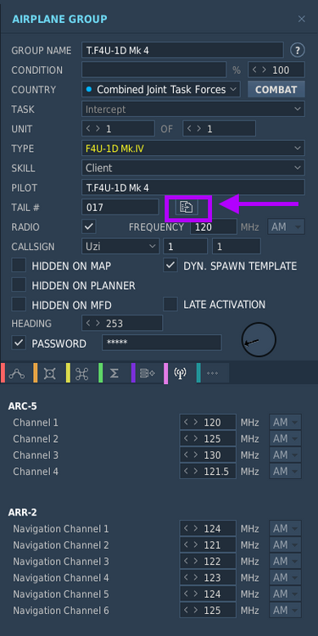Viewport: 318px width, 636px height.
Task: Click Navigation Channel 3 frequency stepper
Action: (208, 561)
